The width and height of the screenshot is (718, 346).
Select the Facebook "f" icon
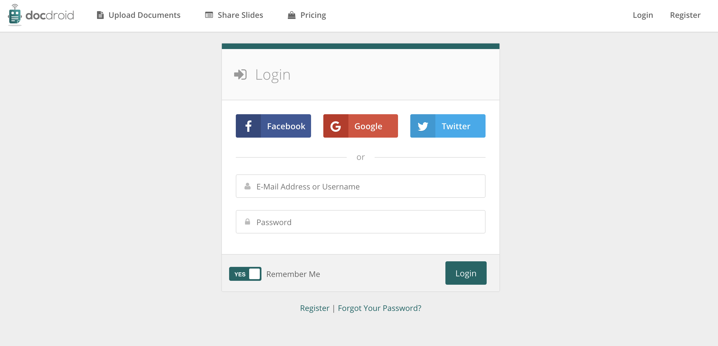pos(249,126)
